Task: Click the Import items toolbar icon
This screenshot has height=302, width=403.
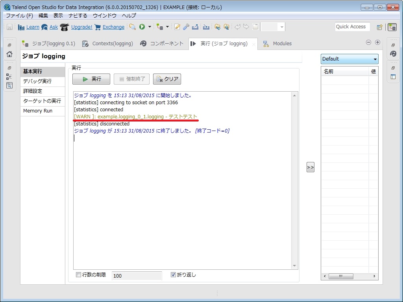Action: coord(206,27)
